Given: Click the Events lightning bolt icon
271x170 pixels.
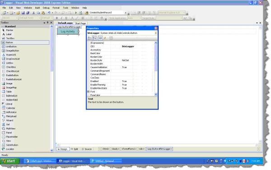Looking at the screenshot, I should point(105,38).
